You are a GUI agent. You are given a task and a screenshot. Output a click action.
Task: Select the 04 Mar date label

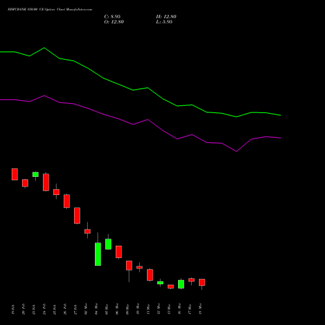[96, 309]
